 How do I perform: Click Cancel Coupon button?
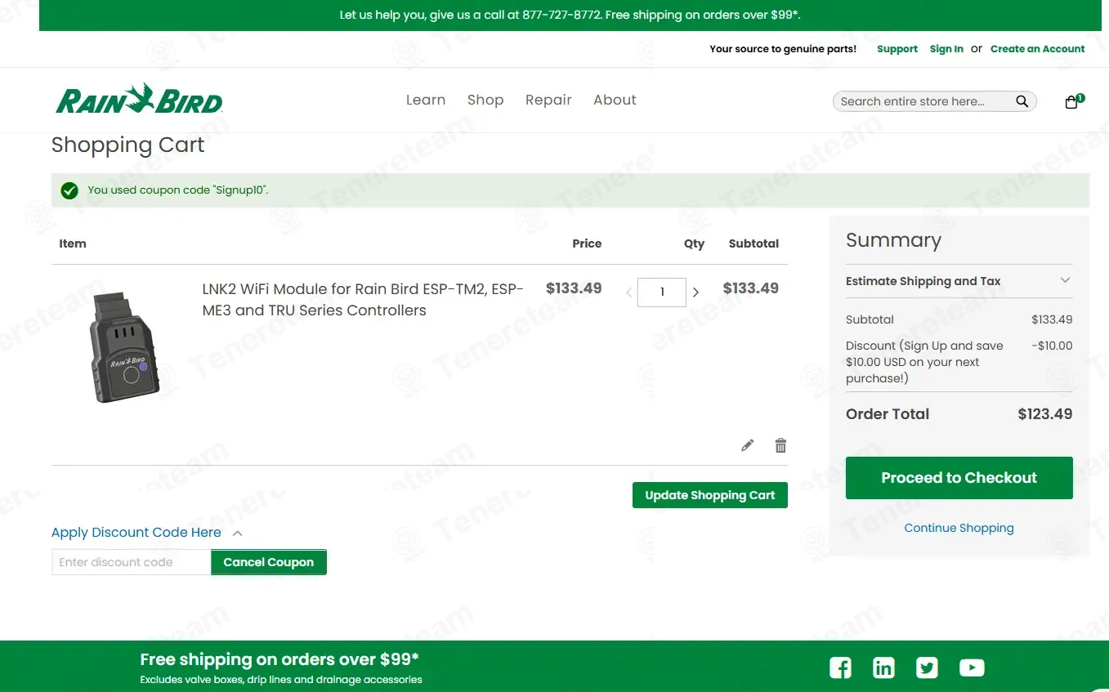[269, 562]
